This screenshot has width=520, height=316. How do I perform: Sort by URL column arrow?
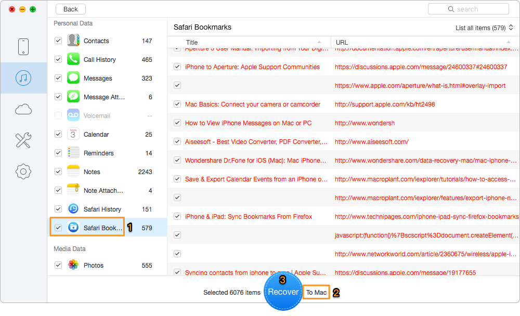pos(509,42)
